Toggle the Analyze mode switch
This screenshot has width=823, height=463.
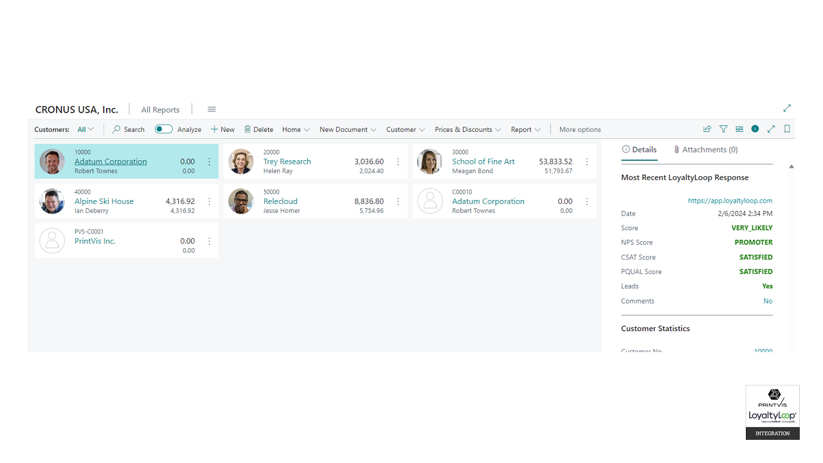[x=163, y=129]
